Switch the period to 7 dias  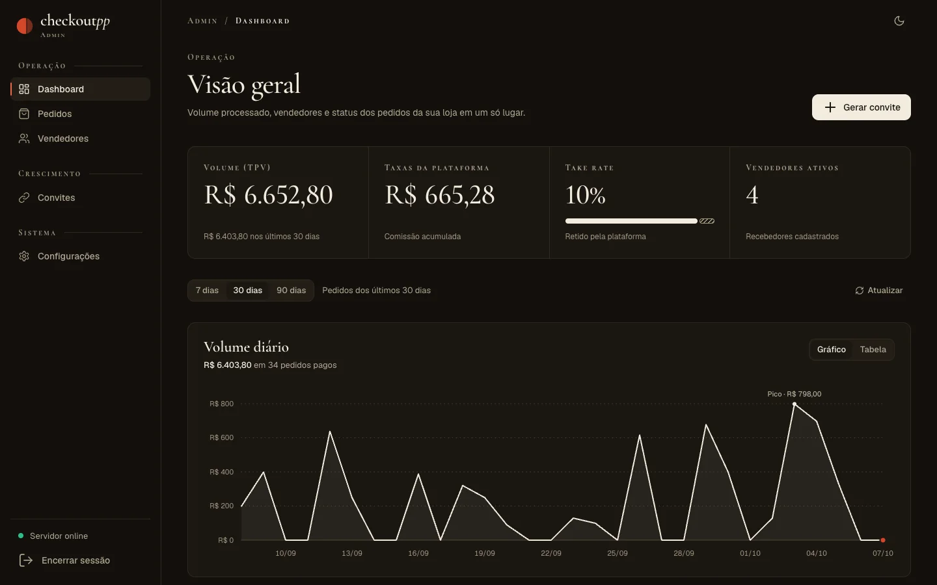[x=208, y=291]
